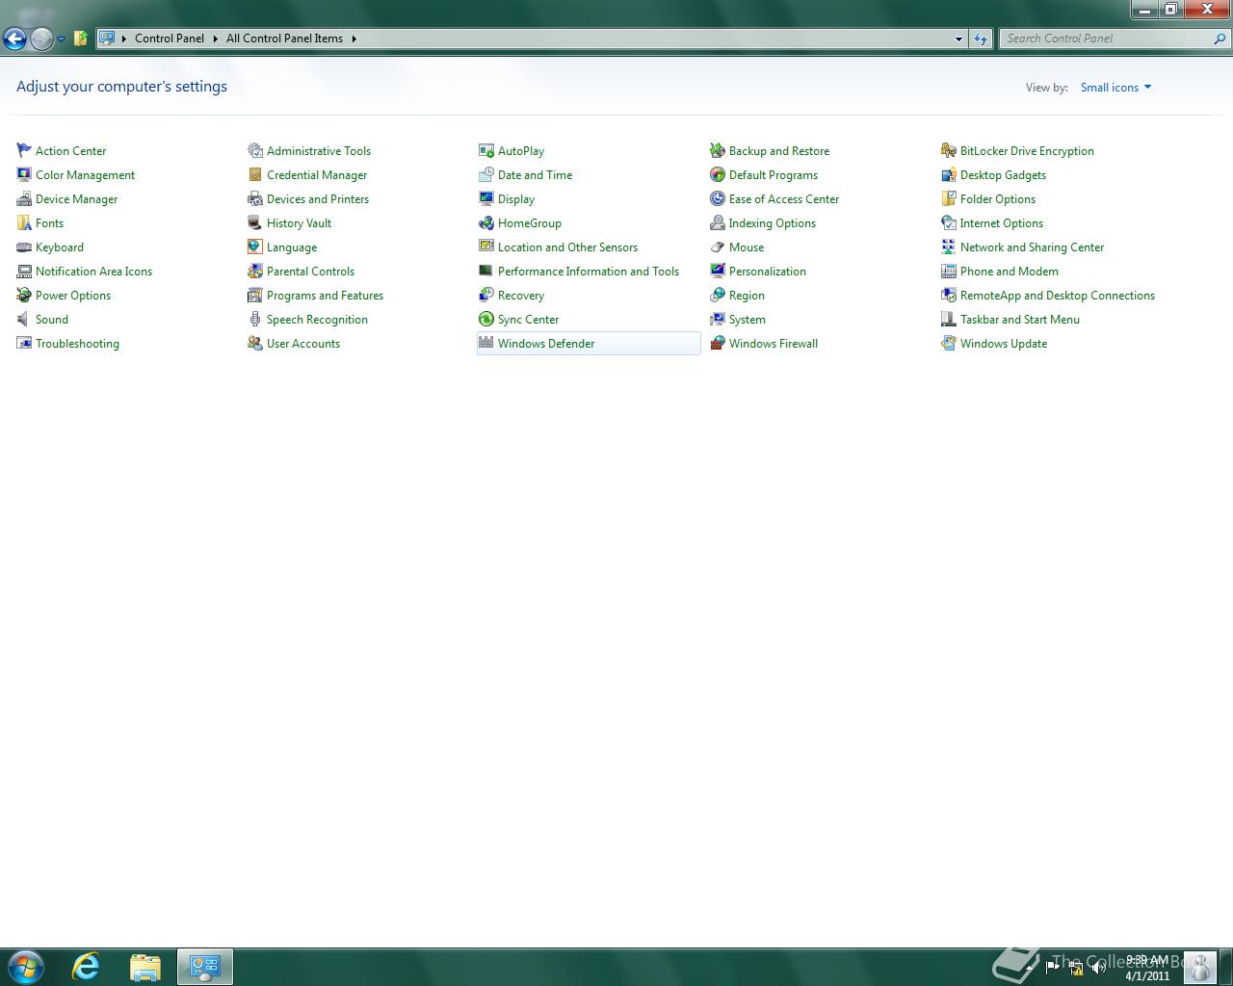The image size is (1233, 986).
Task: Click the AutoPlay icon
Action: (x=486, y=150)
